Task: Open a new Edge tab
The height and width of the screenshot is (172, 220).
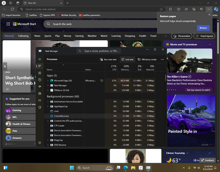Action: coord(67,3)
